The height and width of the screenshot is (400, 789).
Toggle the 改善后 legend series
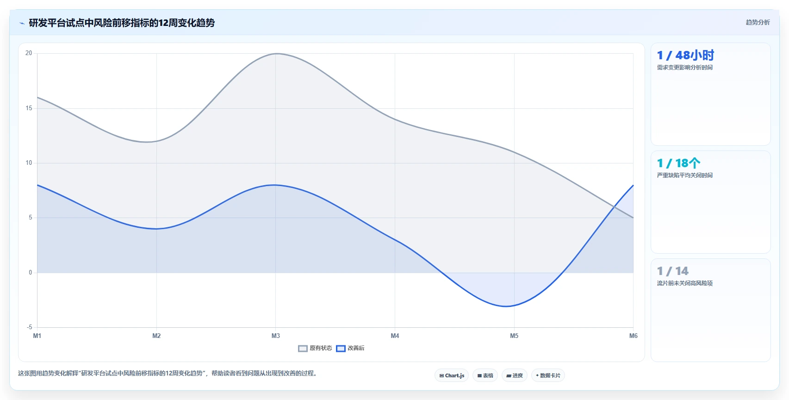(350, 348)
